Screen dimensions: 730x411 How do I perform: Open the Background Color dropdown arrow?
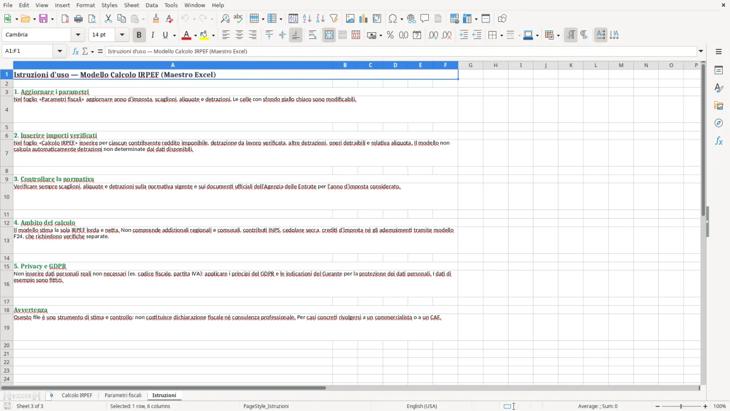[x=214, y=35]
